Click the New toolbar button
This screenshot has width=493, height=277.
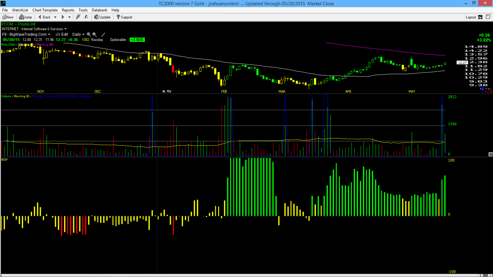[x=8, y=17]
